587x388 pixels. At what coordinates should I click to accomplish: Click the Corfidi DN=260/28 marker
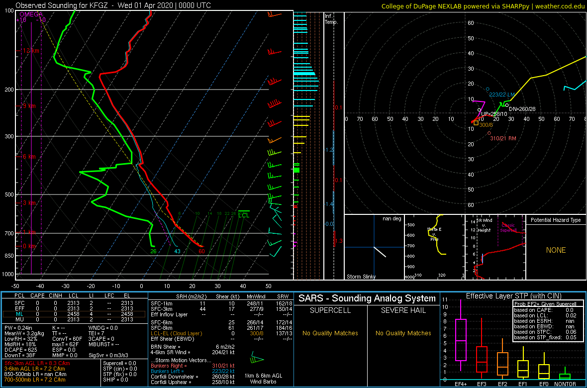(507, 105)
